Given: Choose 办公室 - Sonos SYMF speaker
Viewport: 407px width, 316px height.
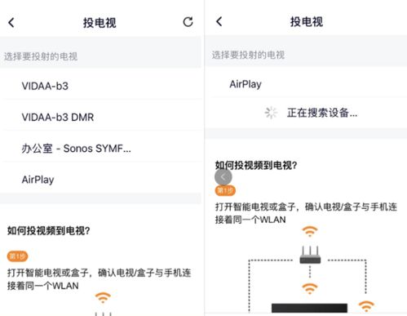Looking at the screenshot, I should [102, 149].
